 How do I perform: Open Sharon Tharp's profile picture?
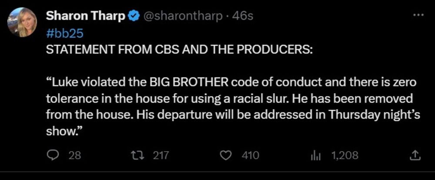22,22
